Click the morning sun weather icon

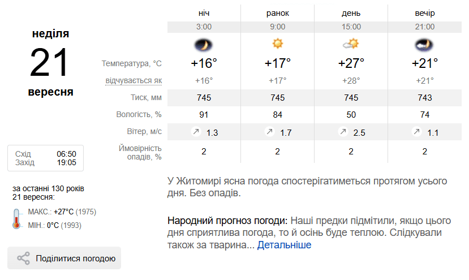tap(277, 44)
